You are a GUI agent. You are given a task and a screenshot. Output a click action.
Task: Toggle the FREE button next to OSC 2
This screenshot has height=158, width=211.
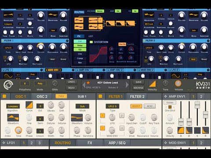(61, 96)
